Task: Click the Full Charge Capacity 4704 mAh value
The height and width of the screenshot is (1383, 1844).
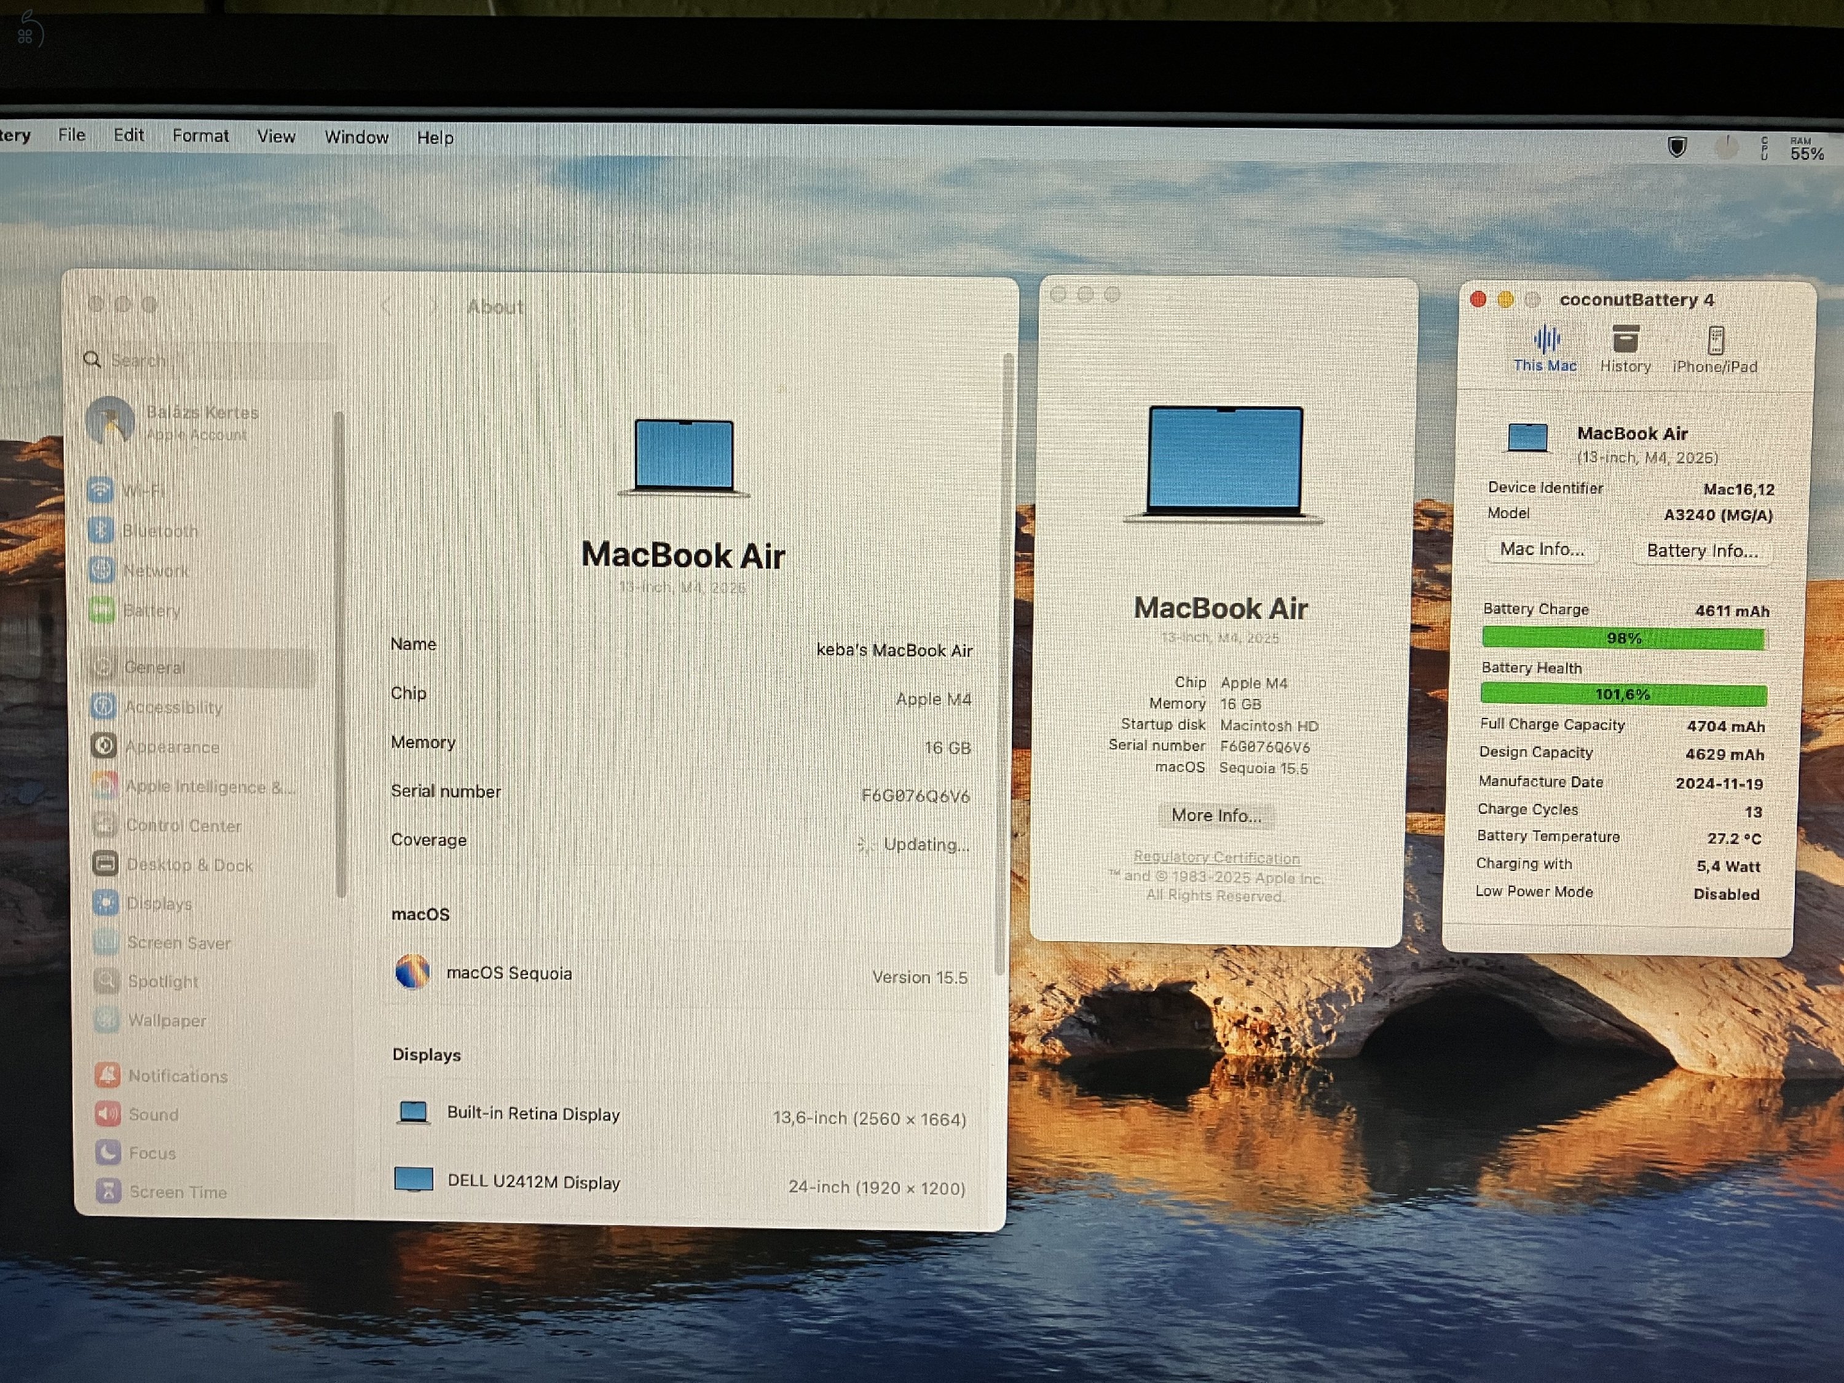Action: [x=1725, y=727]
